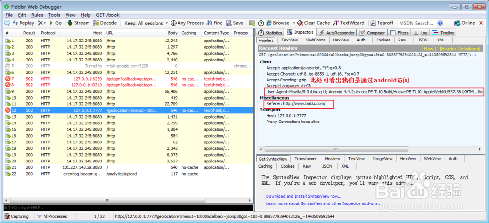Click Download and Install SyntaxView now link

[304, 196]
